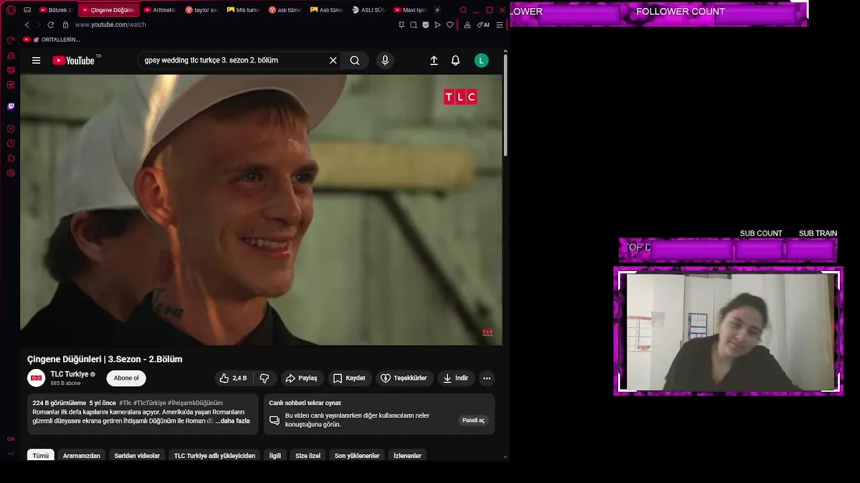Click the #İhtişamlıDüğünüm hashtag link

pos(196,403)
